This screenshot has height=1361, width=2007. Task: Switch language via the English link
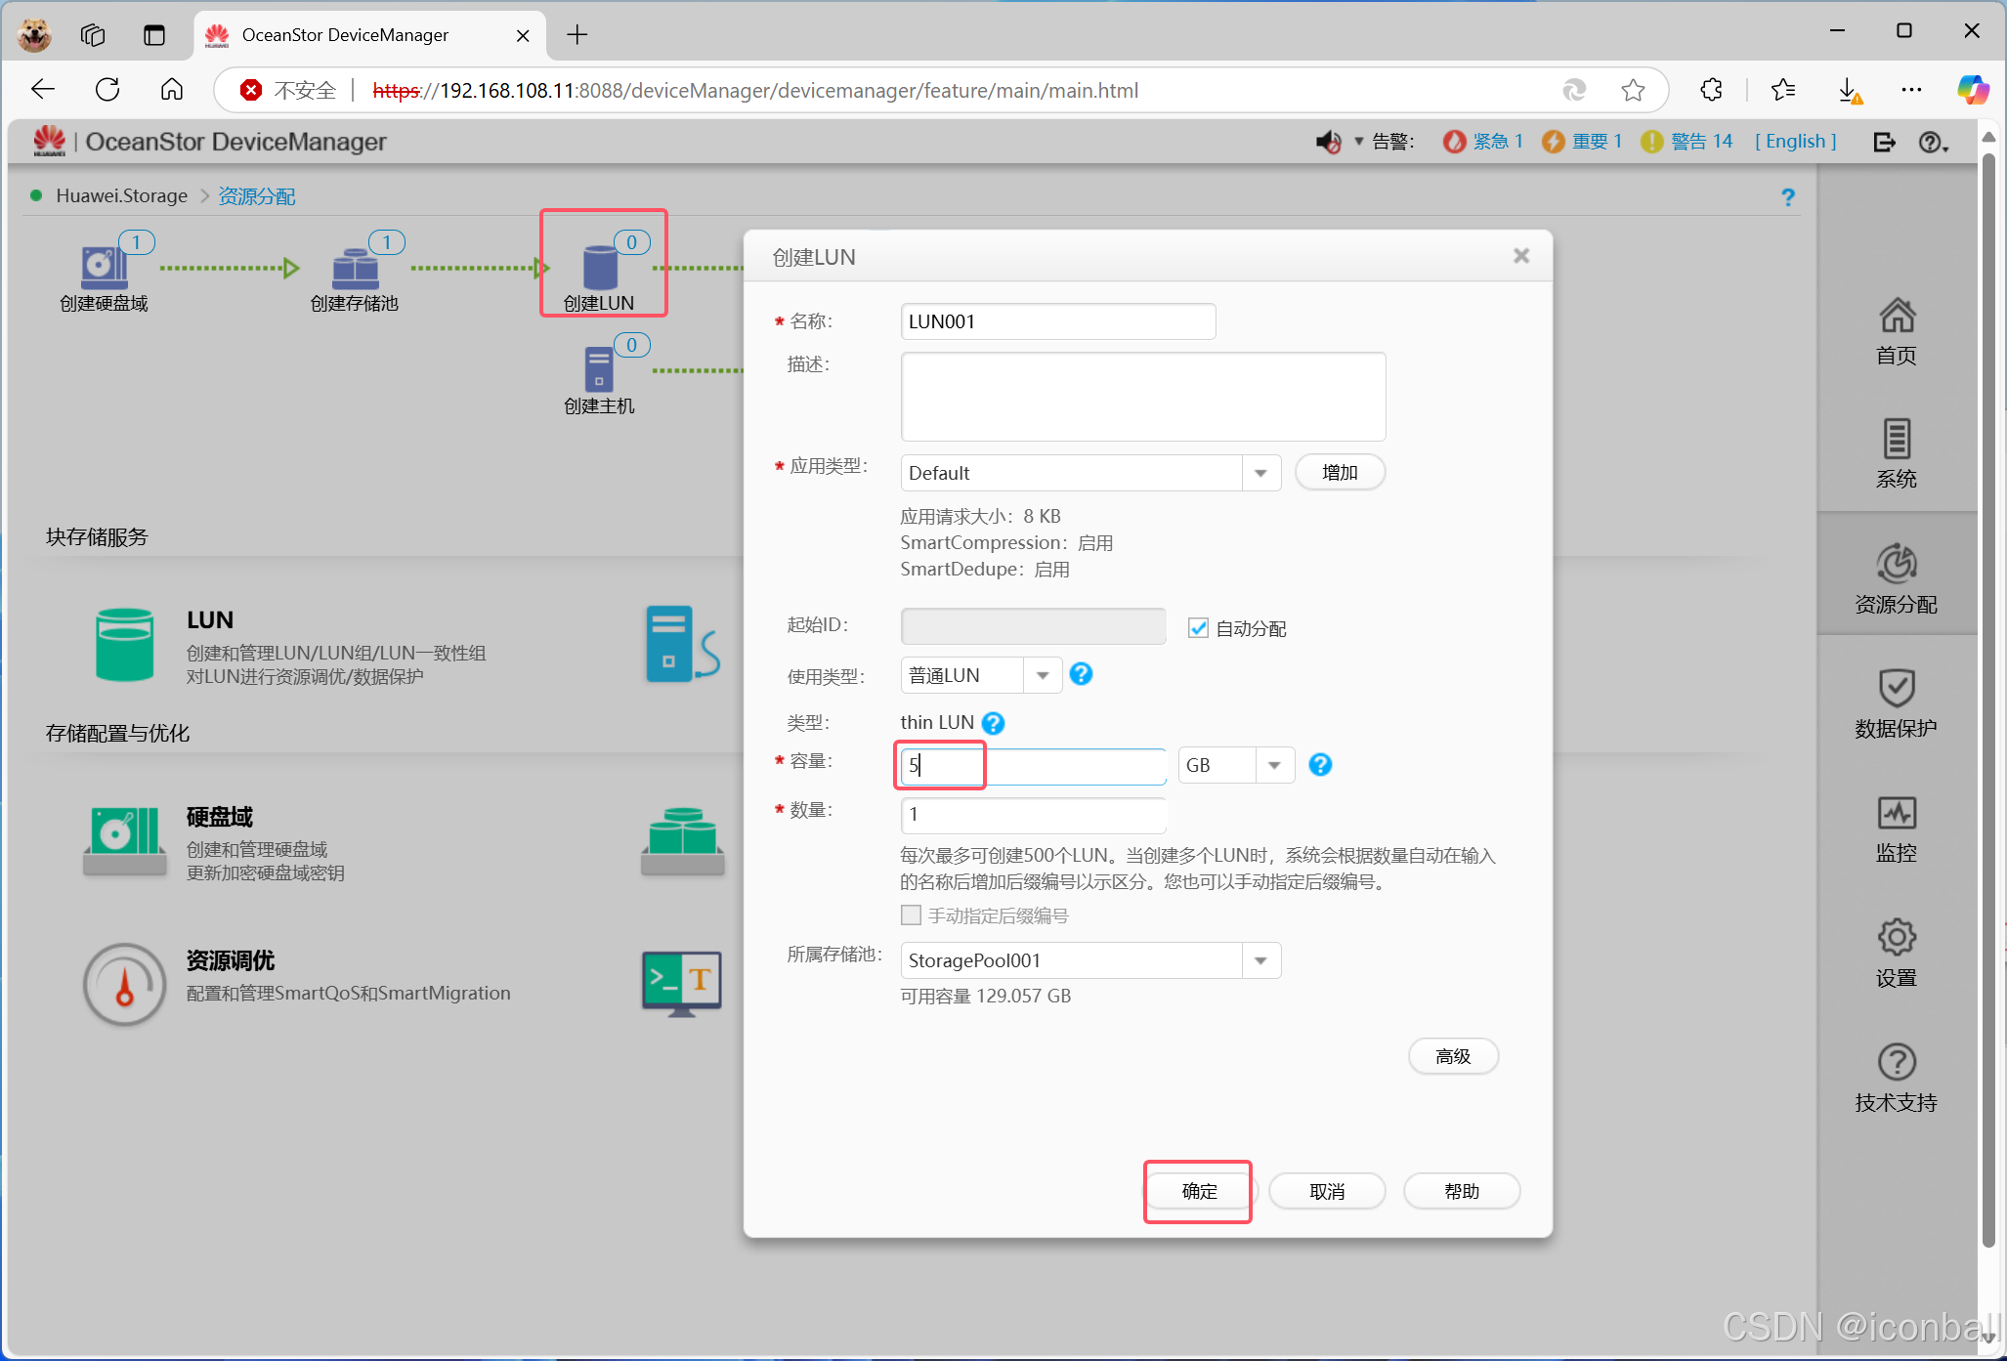[x=1795, y=142]
